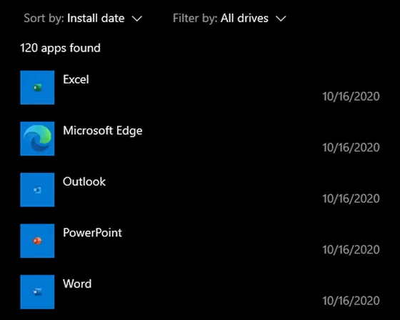
Task: Click Word's 10/16/2020 install date
Action: (351, 301)
